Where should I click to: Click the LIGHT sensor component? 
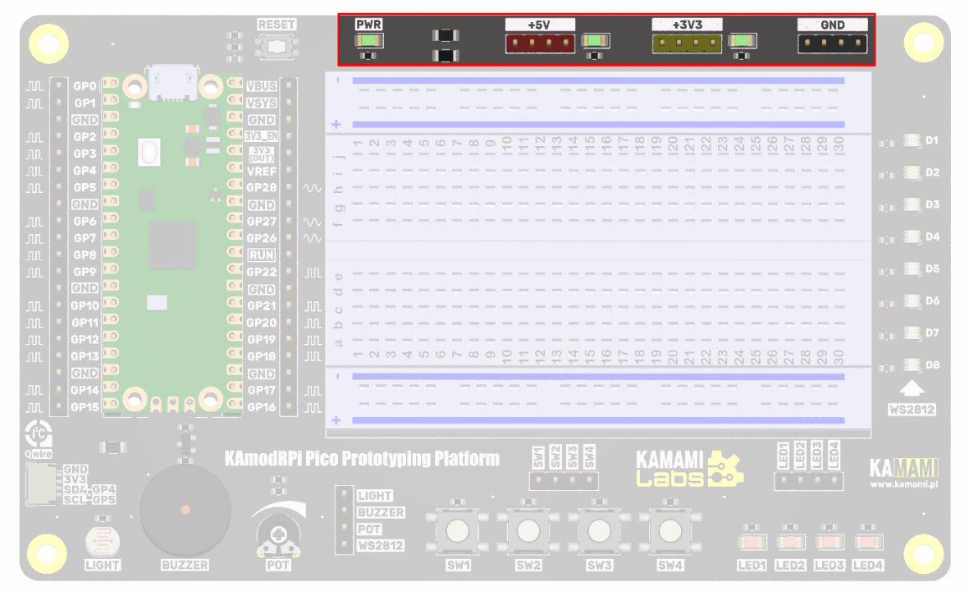click(x=103, y=542)
